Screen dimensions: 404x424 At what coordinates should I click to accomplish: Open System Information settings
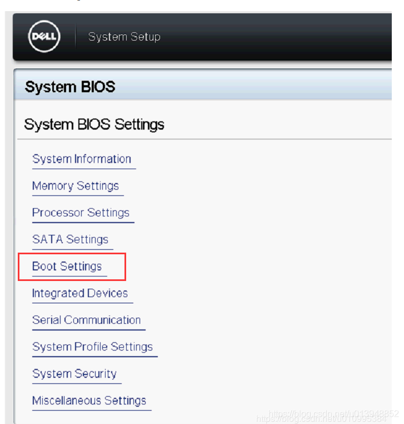click(82, 159)
